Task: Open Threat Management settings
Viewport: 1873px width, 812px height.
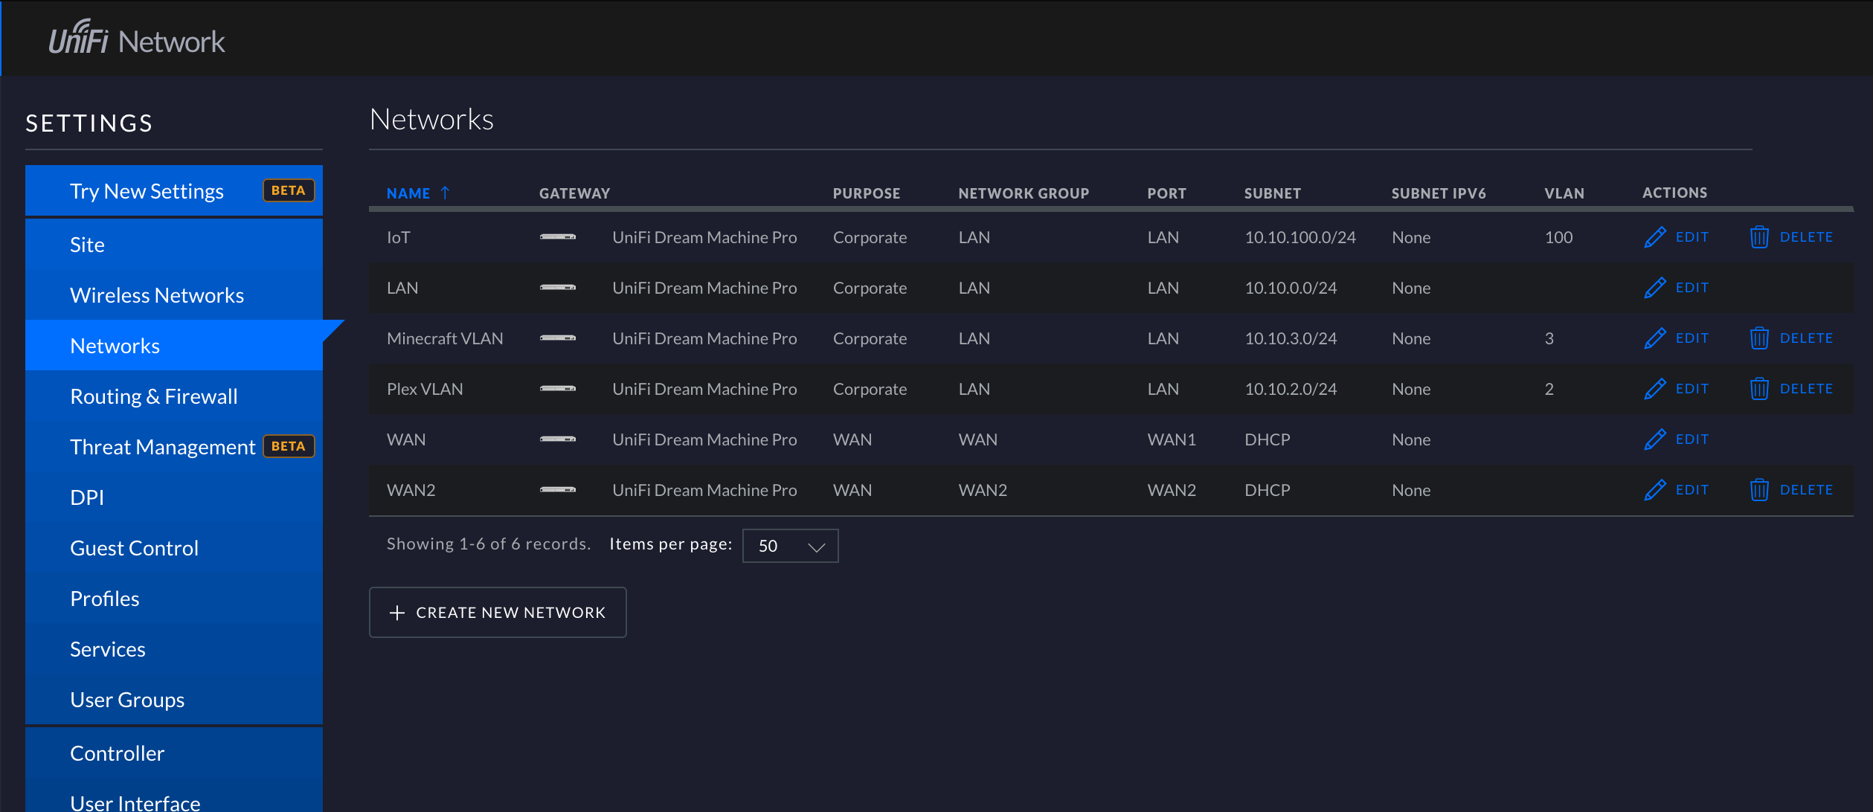Action: point(174,447)
